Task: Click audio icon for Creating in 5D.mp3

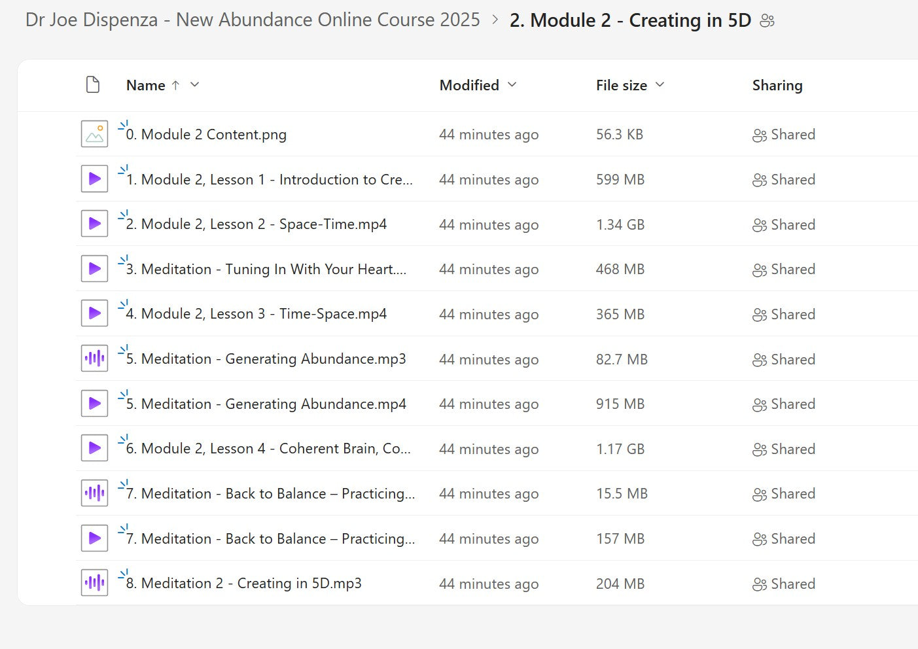Action: pyautogui.click(x=94, y=583)
